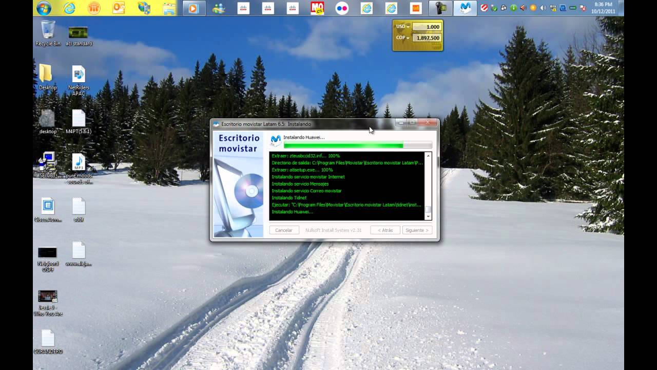Open Windows Media Player taskbar icon
The width and height of the screenshot is (657, 370).
(194, 8)
